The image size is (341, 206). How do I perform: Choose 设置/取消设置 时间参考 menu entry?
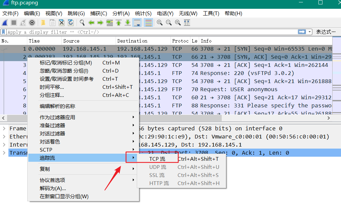[83, 79]
